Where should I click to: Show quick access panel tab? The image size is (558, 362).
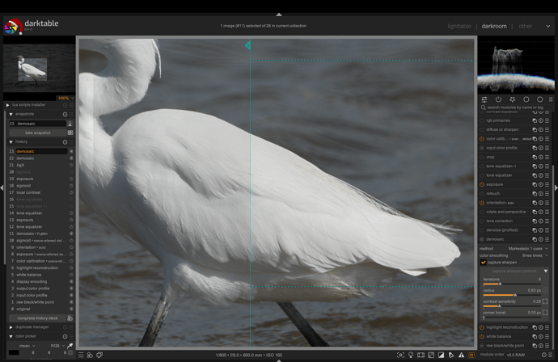(484, 99)
